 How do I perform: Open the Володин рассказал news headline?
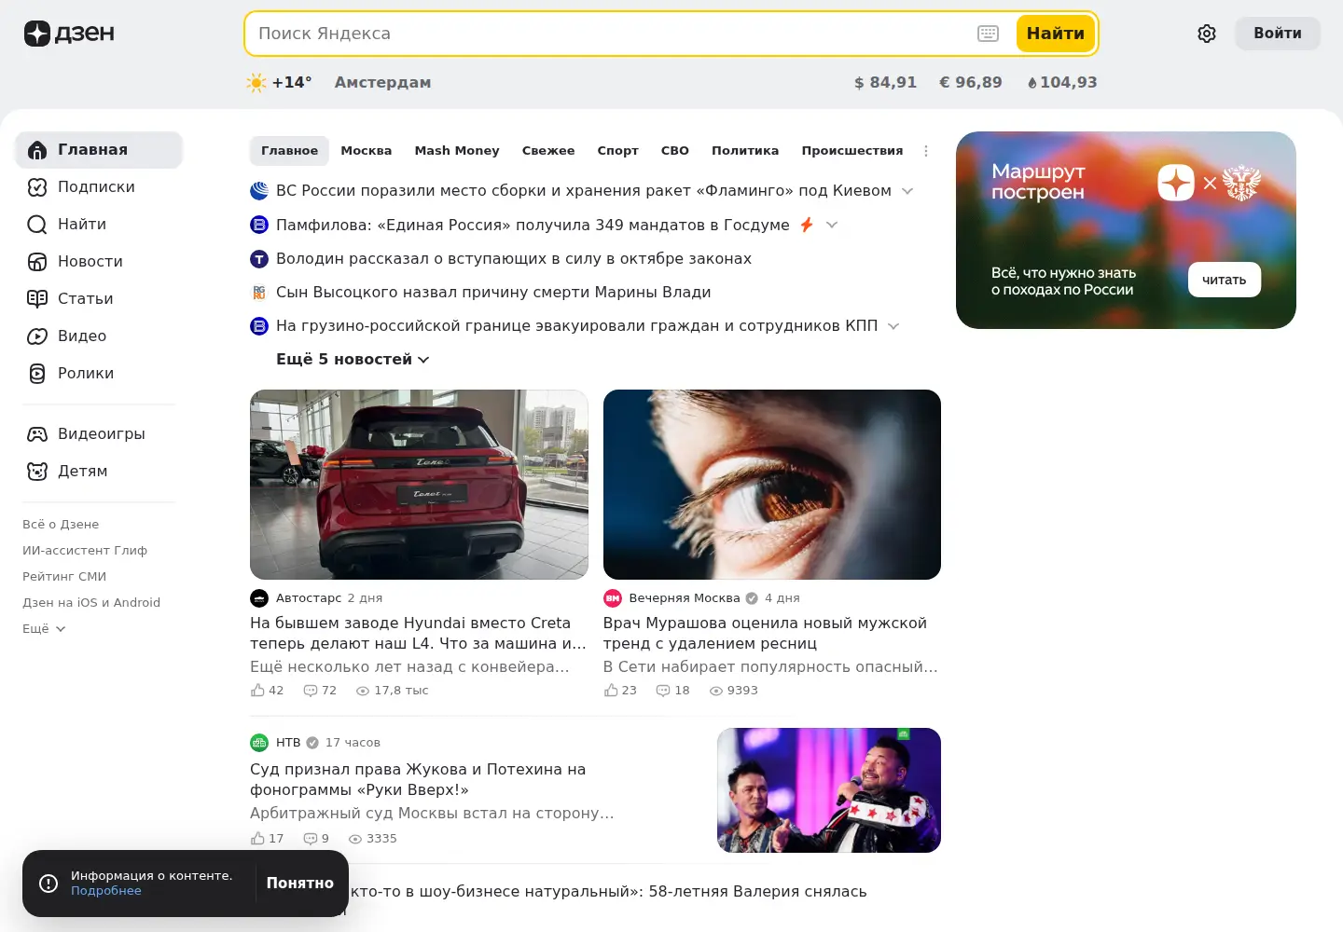click(514, 259)
